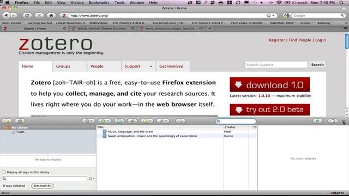The height and width of the screenshot is (196, 349).
Task: Open the Groups tab on Zotero website
Action: (x=69, y=66)
